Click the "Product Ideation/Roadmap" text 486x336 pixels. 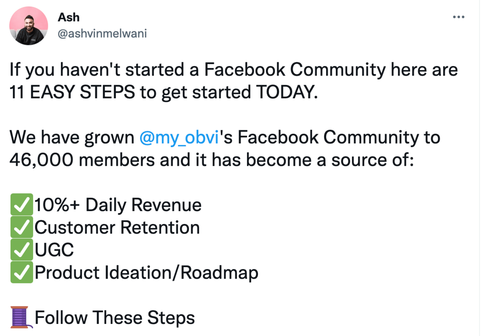[x=146, y=273]
